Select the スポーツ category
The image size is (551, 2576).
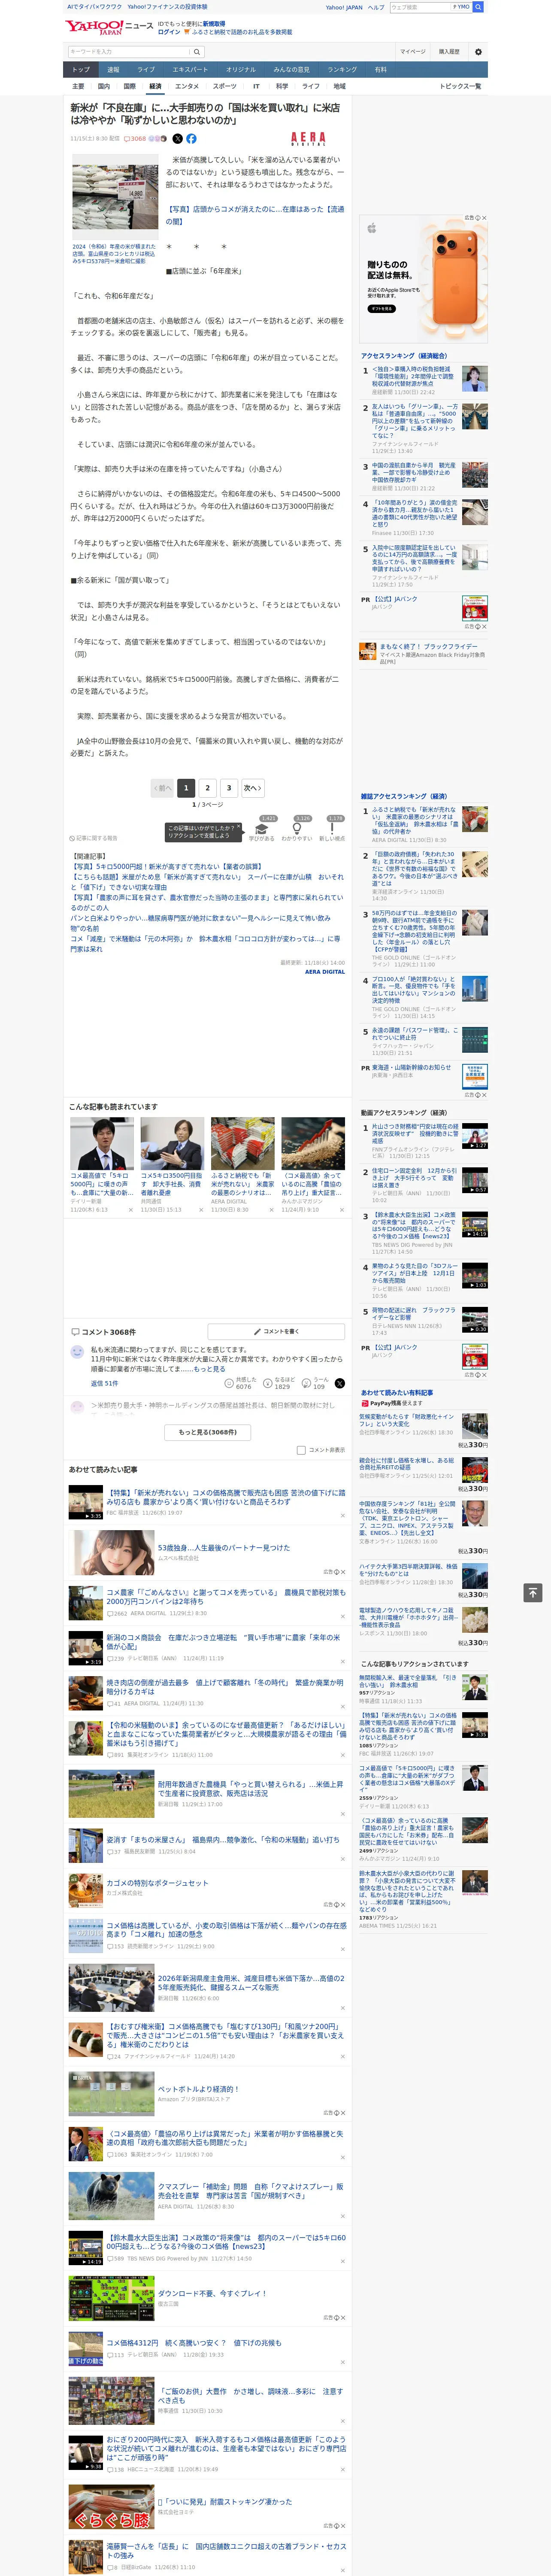tap(225, 86)
